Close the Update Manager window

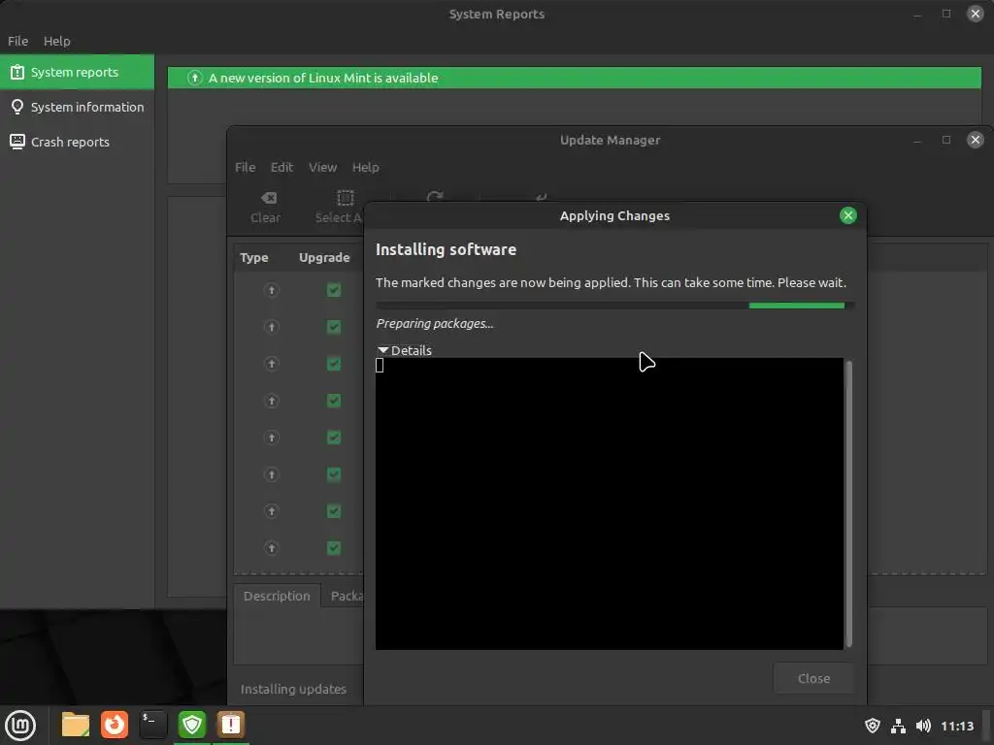(x=975, y=140)
